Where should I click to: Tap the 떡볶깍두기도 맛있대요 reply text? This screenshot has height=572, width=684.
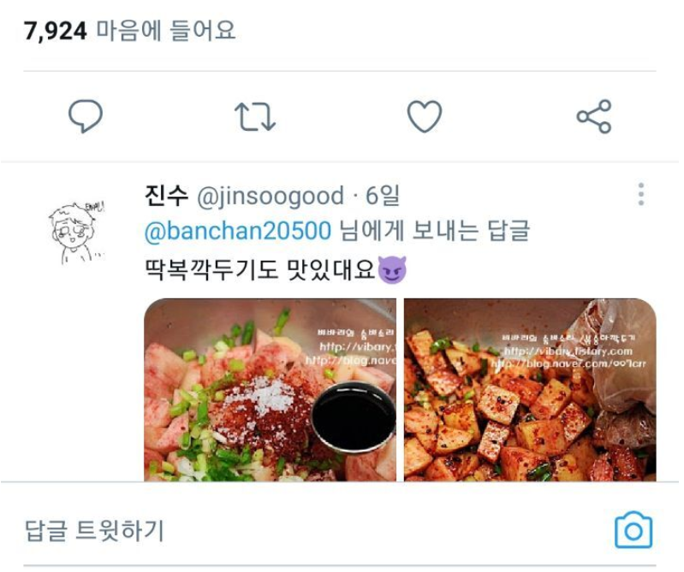pyautogui.click(x=260, y=269)
